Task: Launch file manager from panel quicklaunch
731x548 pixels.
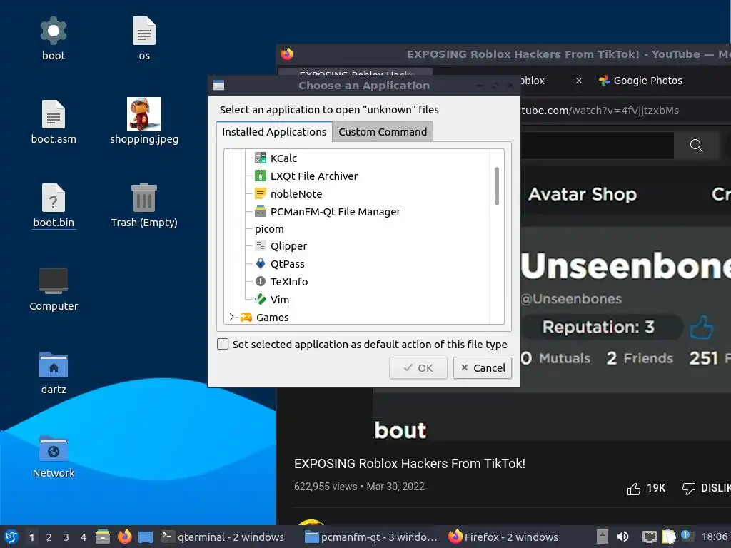Action: coord(103,537)
